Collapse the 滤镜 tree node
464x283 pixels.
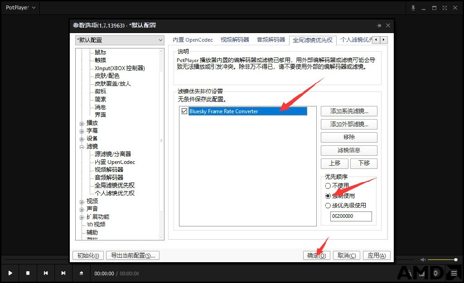click(82, 147)
